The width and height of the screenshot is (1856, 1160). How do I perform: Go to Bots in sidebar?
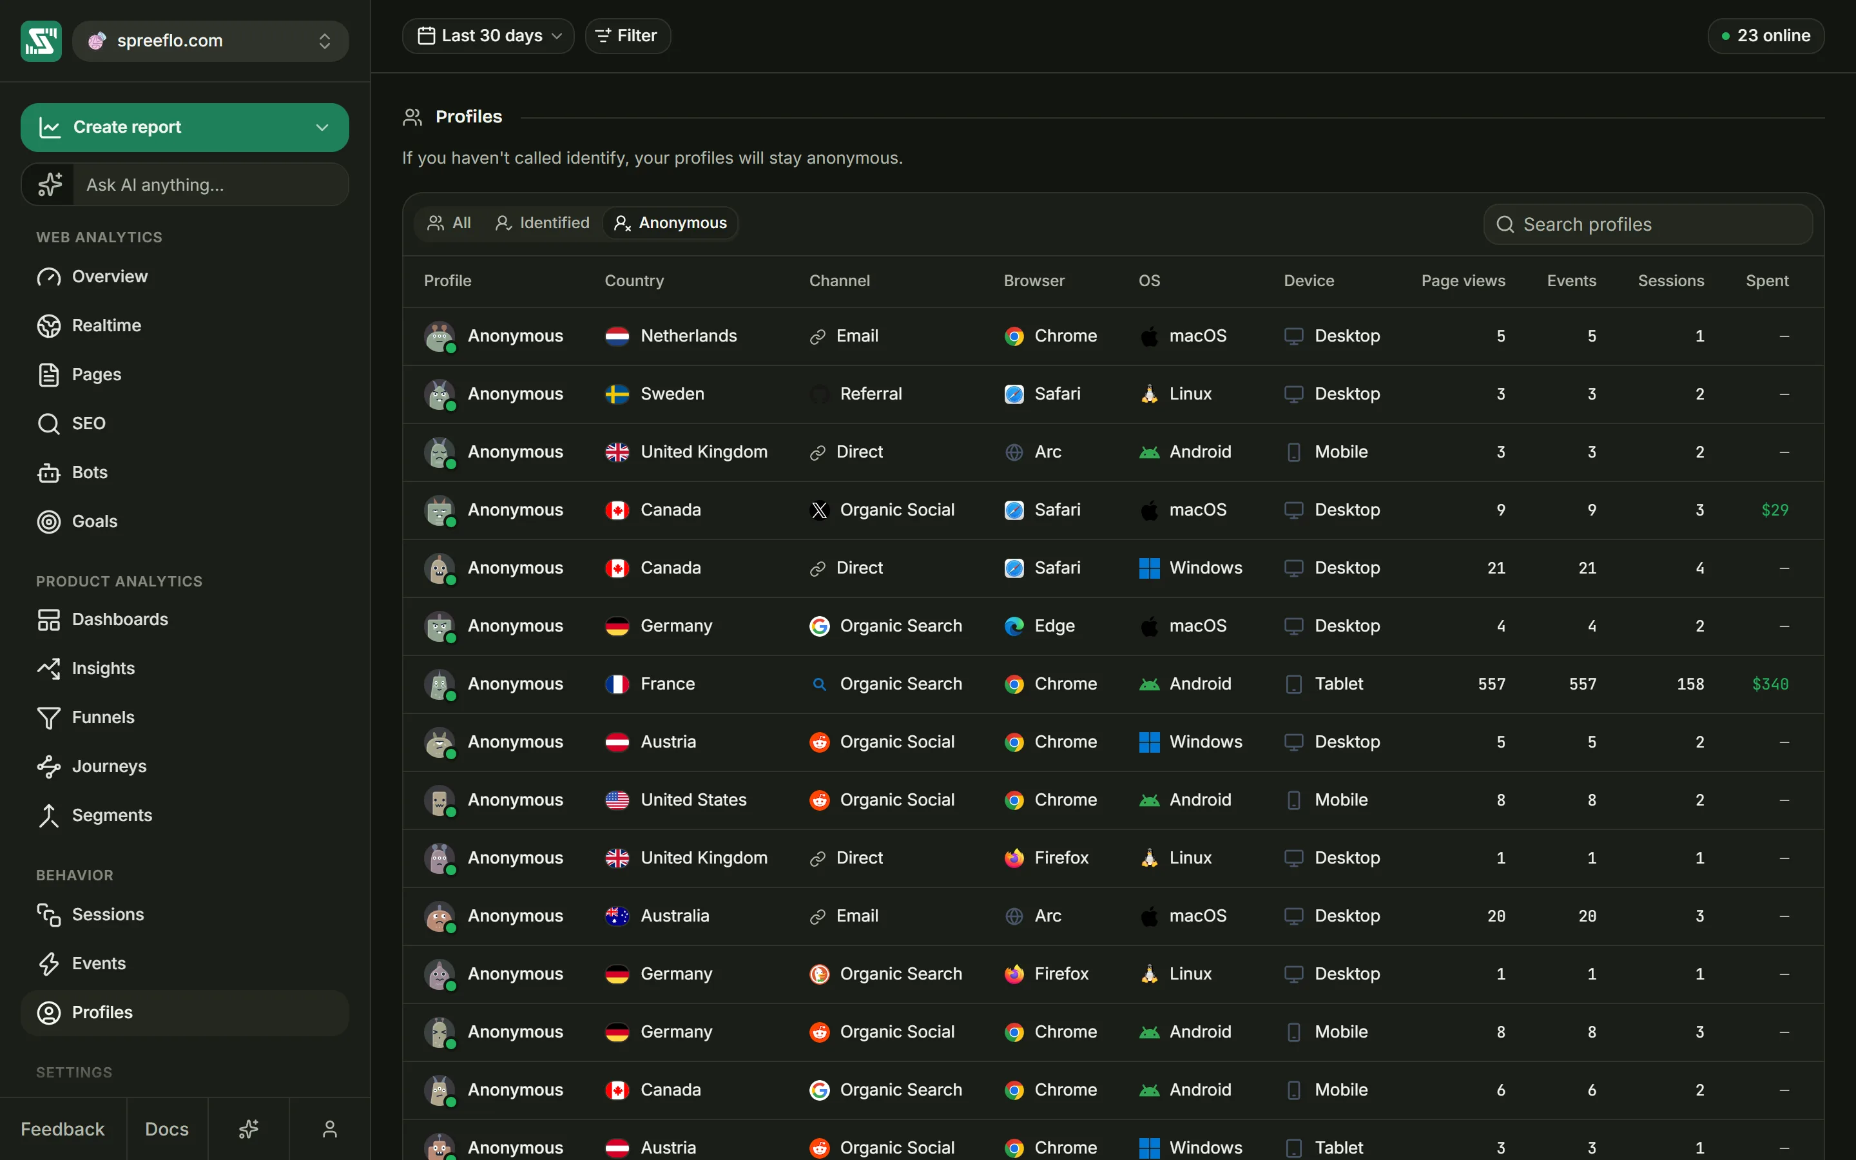tap(184, 472)
